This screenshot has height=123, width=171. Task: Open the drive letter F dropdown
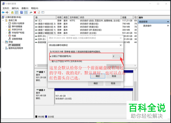coord(117,56)
